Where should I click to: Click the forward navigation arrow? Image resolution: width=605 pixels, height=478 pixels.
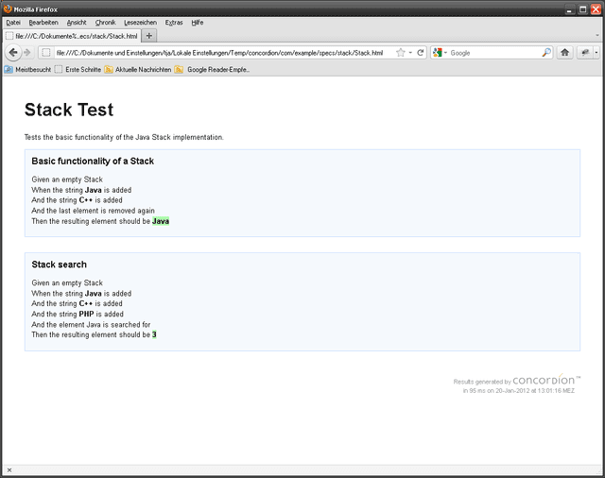pos(26,53)
